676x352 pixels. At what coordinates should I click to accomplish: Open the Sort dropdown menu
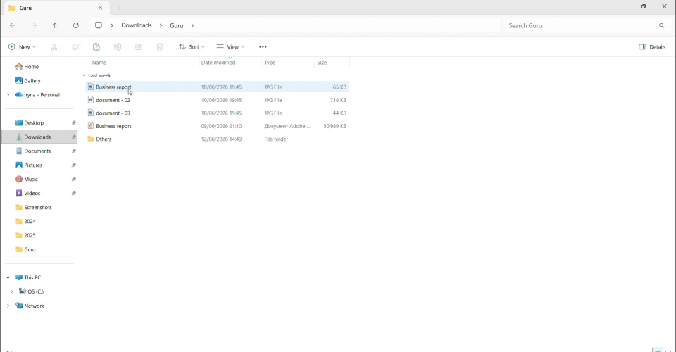(x=192, y=47)
